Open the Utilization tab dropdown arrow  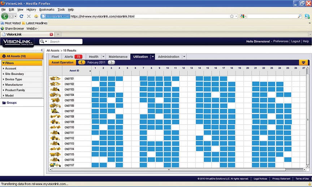tap(153, 57)
